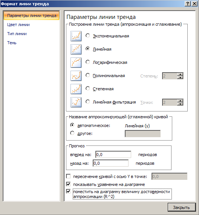Open the Цвет линии section
The image size is (199, 215).
(x=18, y=25)
